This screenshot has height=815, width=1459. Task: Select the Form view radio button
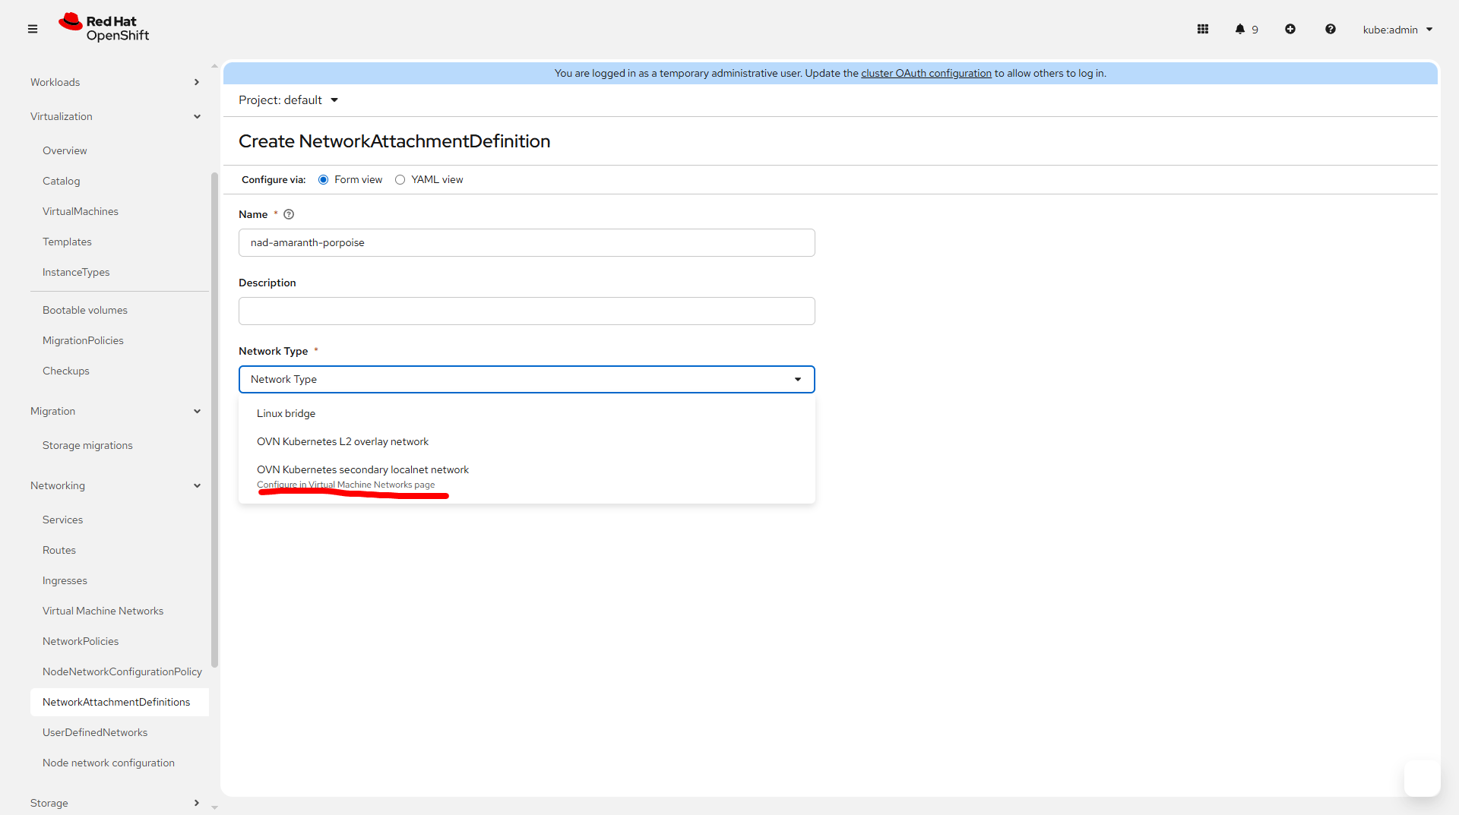click(x=324, y=180)
